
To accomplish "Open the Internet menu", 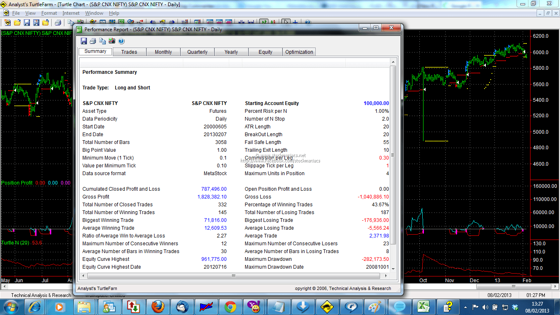I will (x=71, y=13).
